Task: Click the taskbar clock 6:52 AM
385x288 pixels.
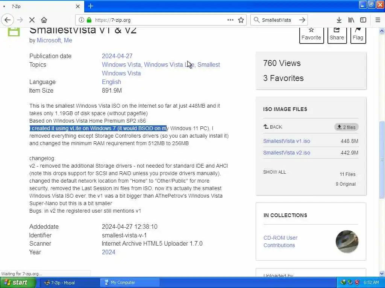Action: tap(371, 283)
